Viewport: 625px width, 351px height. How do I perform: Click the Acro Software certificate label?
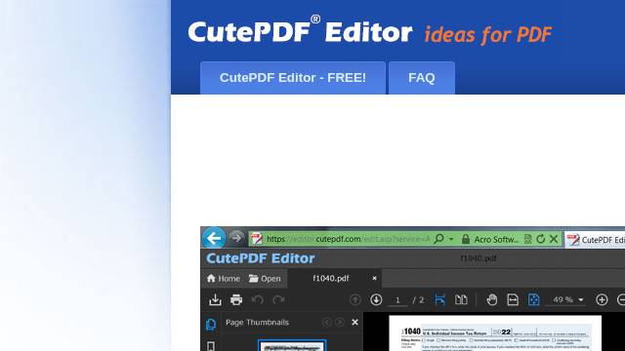(496, 239)
